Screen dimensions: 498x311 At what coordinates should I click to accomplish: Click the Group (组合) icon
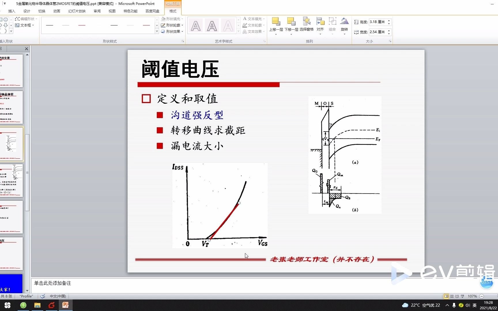[332, 22]
